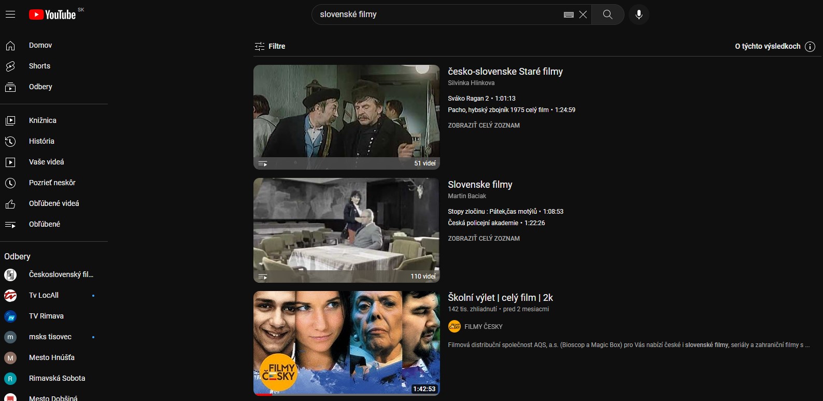Screen dimensions: 823x401
Task: Open the hamburger guide menu
Action: 10,15
